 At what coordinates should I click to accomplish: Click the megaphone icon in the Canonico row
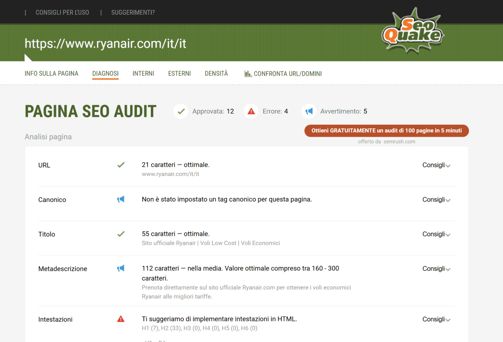(121, 199)
